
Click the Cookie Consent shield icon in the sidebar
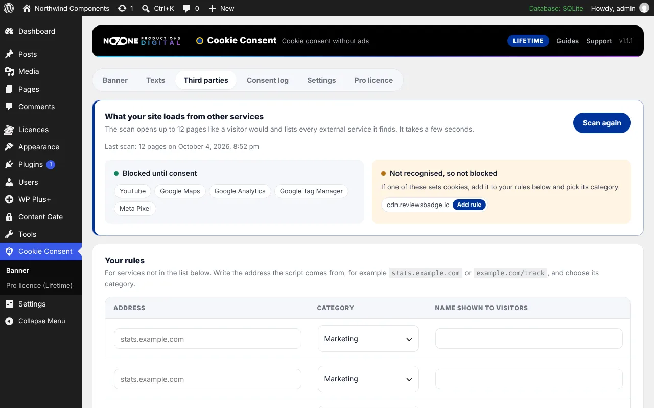point(9,251)
